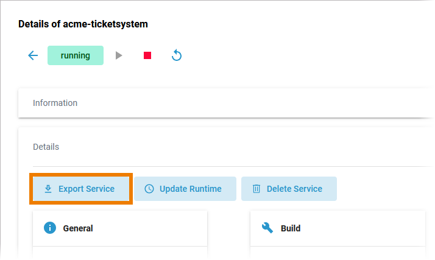Screen dimensions: 435x260
Task: Click the Information label text
Action: point(55,103)
